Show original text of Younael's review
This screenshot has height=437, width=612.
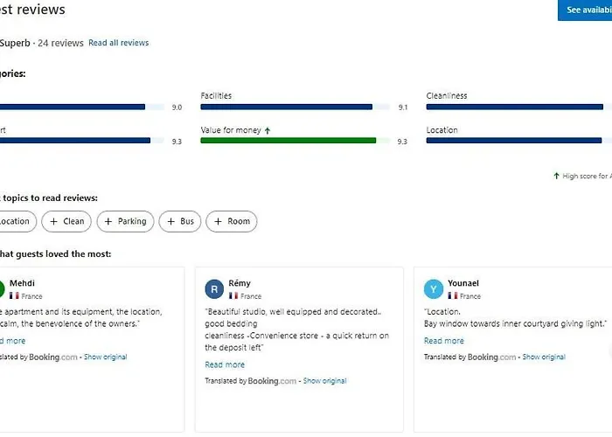(x=544, y=357)
